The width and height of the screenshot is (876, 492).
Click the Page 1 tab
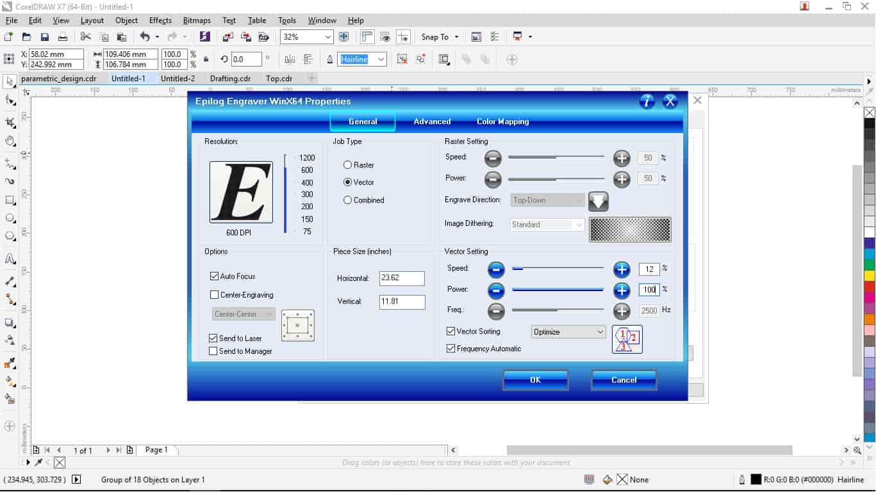coord(156,450)
